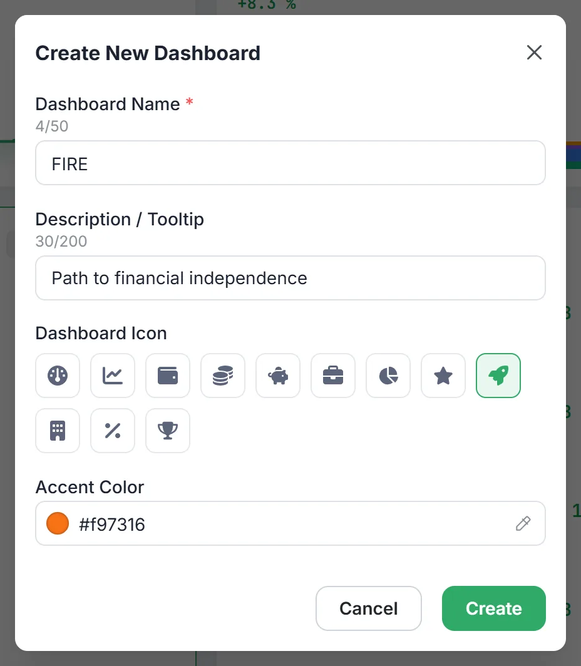Select the green rocket icon
The image size is (581, 666).
tap(498, 376)
